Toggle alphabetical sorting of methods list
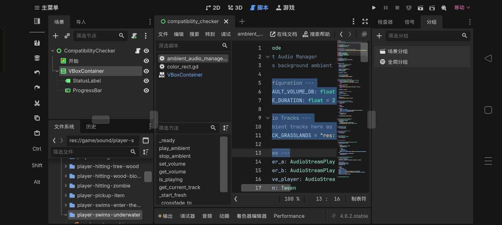Image resolution: width=502 pixels, height=225 pixels. pyautogui.click(x=226, y=128)
